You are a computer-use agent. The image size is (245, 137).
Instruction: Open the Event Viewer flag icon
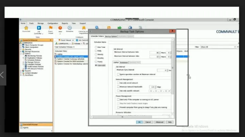point(51,28)
